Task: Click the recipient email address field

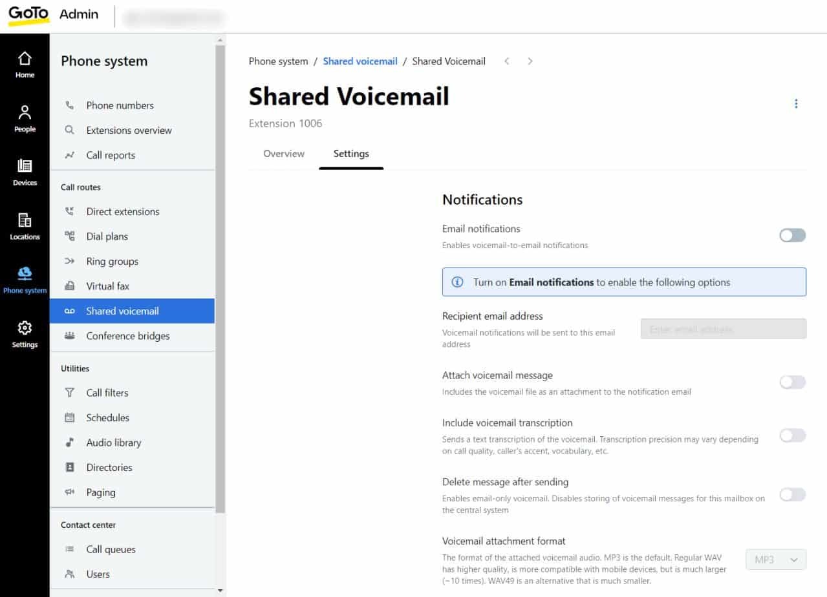Action: (722, 329)
